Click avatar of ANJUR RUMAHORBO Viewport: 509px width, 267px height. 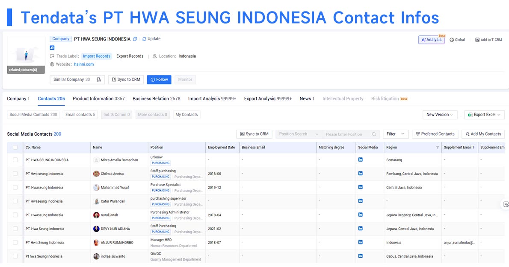(x=96, y=242)
